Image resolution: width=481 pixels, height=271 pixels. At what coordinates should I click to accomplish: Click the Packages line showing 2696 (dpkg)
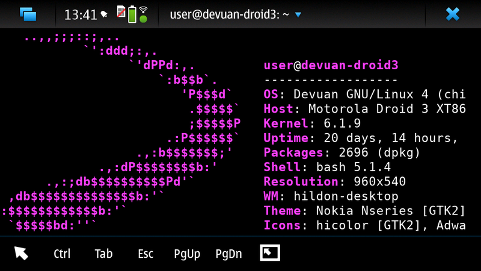[342, 152]
